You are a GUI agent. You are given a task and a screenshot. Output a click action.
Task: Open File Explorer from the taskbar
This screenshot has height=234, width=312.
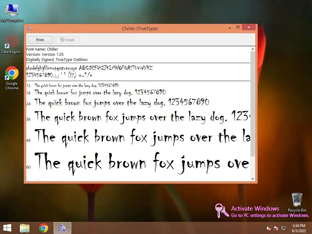pos(25,228)
